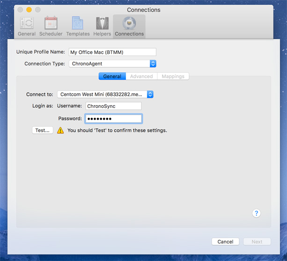Open help with the question mark button

pos(256,213)
